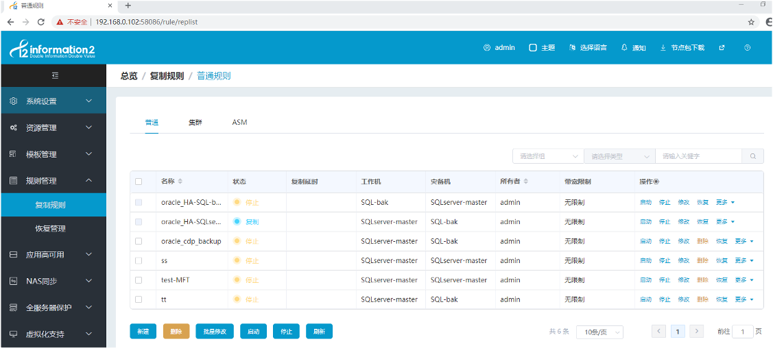The height and width of the screenshot is (348, 773).
Task: Switch to the 普通 tab
Action: click(152, 122)
